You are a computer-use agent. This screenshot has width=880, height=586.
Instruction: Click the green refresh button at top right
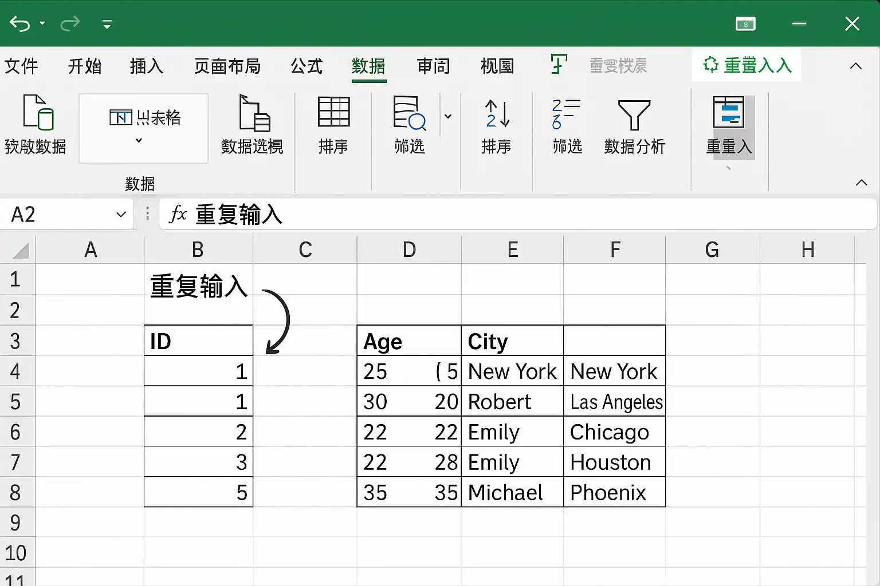coord(747,65)
